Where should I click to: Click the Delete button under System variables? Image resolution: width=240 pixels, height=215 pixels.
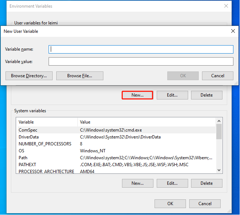click(206, 183)
